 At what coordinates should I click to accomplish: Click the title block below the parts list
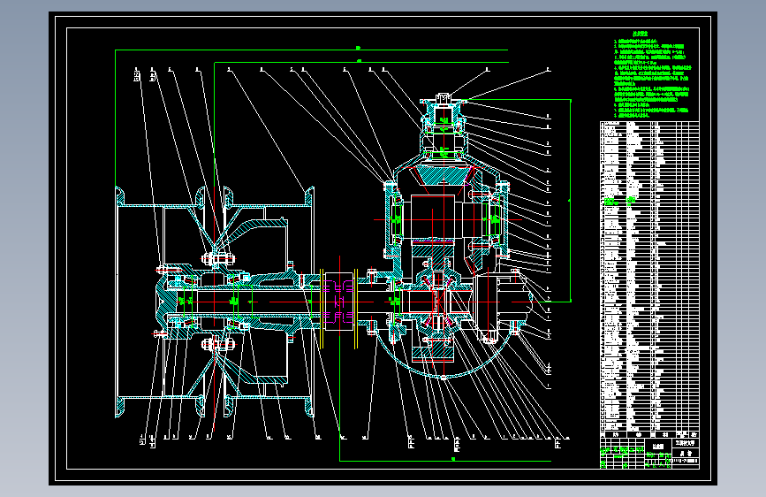click(649, 454)
